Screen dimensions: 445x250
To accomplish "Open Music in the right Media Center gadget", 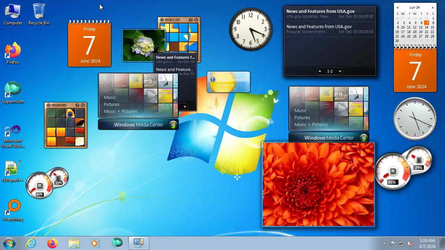I will 300,111.
